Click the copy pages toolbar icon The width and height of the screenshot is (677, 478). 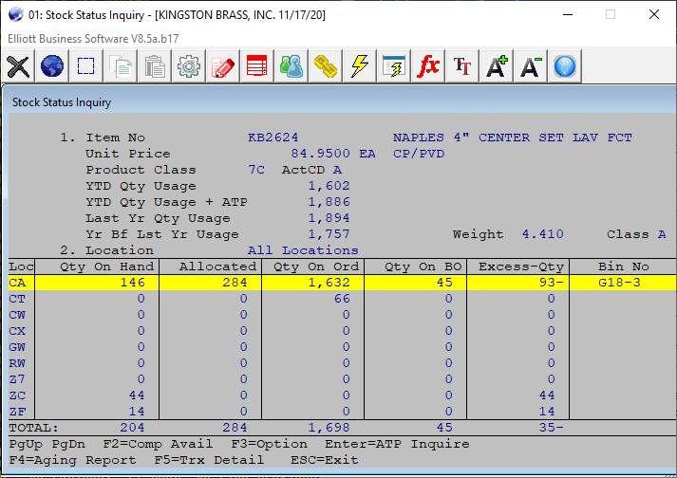click(x=121, y=66)
